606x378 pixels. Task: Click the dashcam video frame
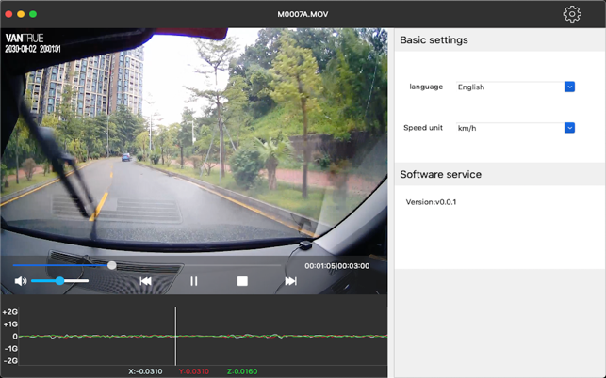(193, 141)
